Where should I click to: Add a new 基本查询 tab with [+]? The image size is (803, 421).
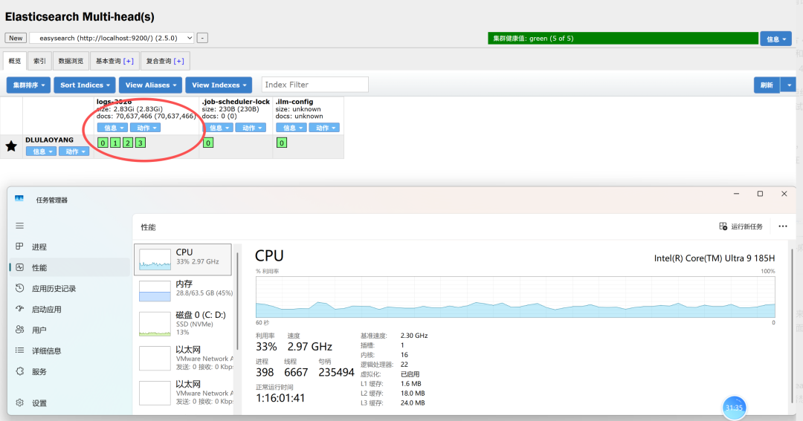coord(128,61)
